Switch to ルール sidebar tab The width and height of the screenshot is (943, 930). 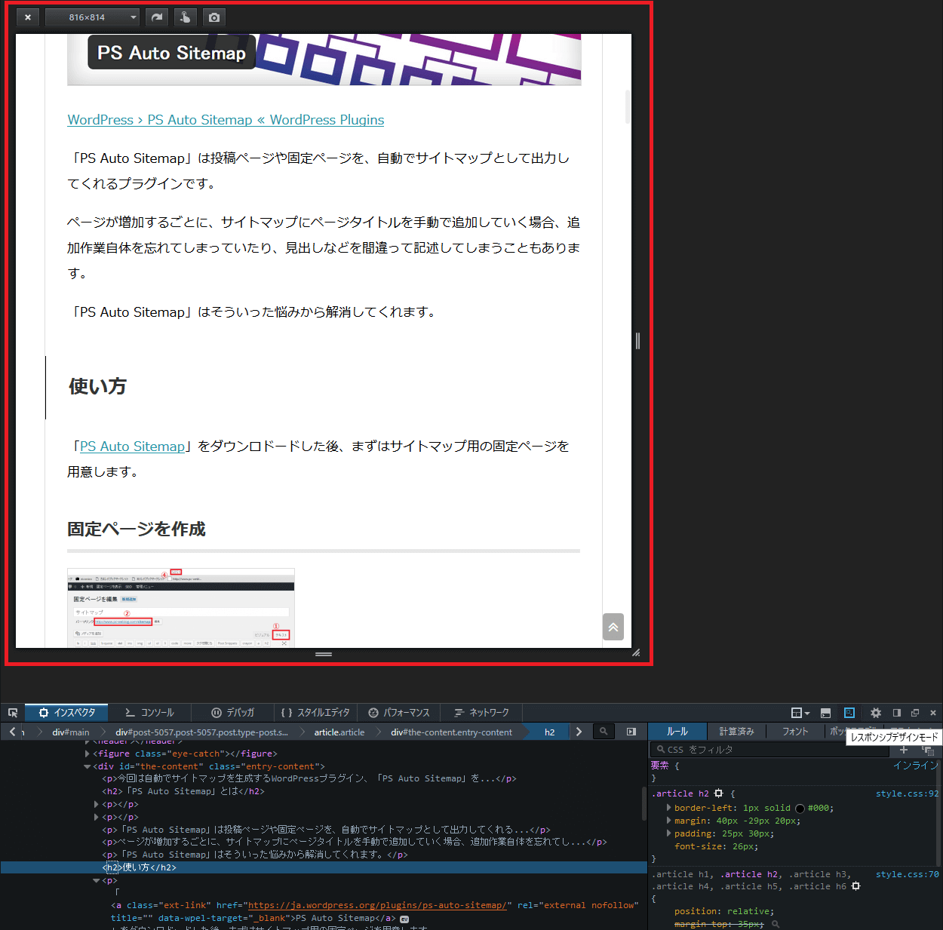pyautogui.click(x=677, y=732)
